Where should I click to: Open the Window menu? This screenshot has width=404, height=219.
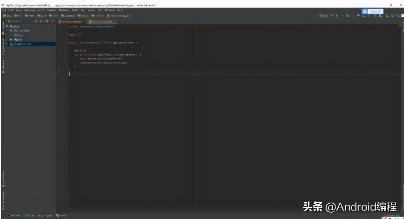pos(110,10)
